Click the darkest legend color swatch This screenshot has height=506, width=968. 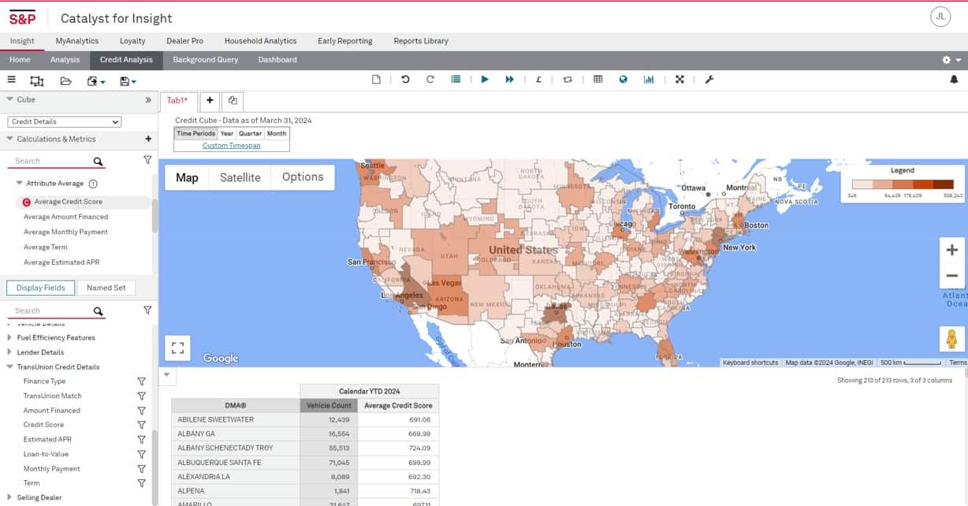tap(944, 184)
